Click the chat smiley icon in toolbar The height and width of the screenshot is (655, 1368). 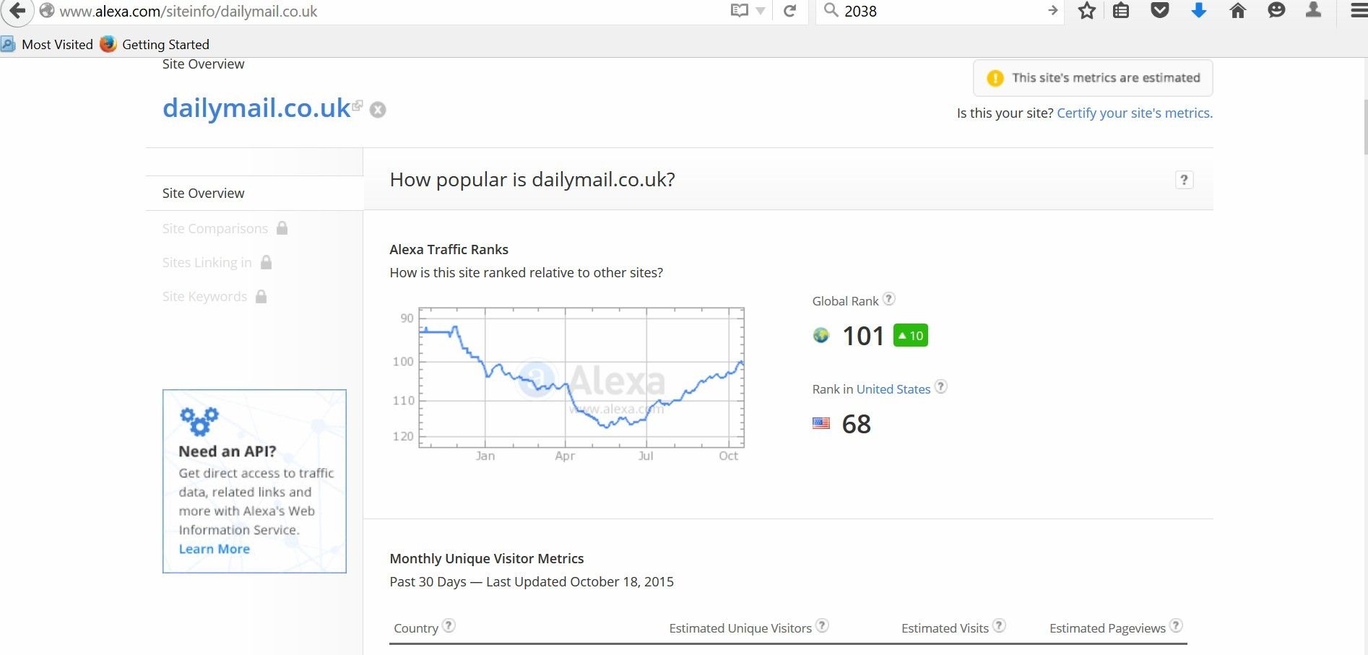[x=1276, y=11]
